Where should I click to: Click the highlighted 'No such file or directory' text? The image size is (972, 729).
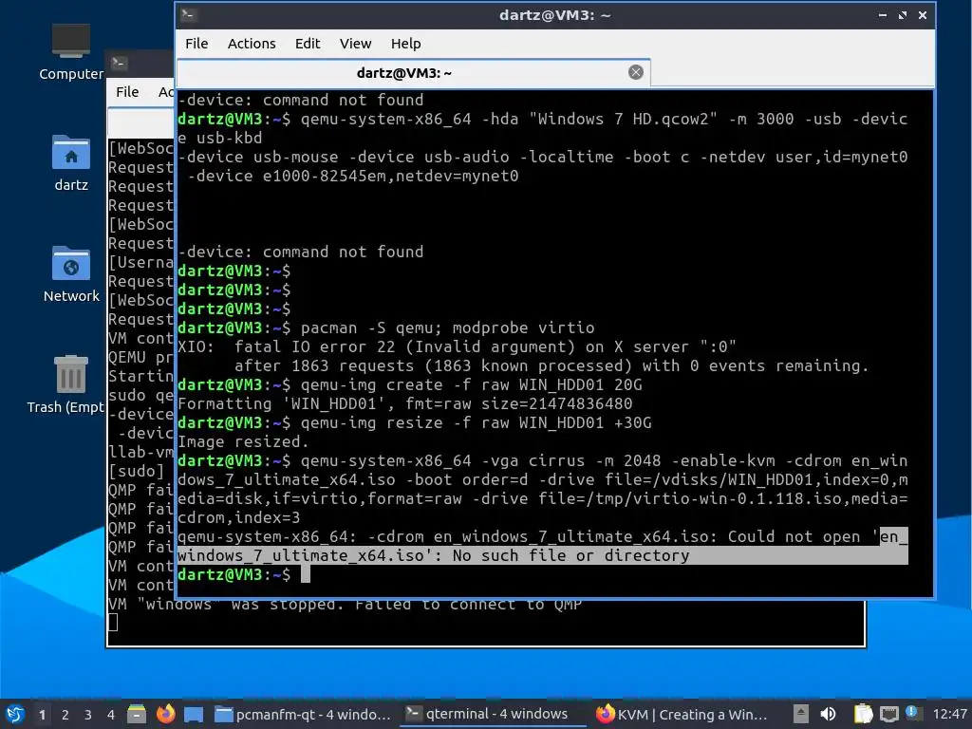click(x=570, y=556)
